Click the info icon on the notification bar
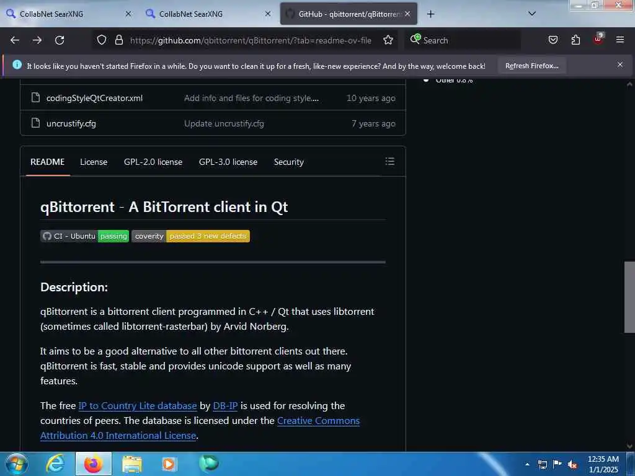Screen dimensions: 635x476 [17, 64]
